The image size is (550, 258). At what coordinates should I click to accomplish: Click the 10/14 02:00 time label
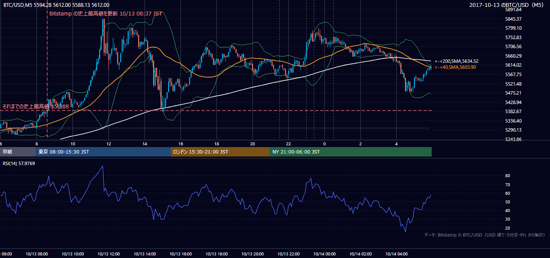click(x=361, y=254)
